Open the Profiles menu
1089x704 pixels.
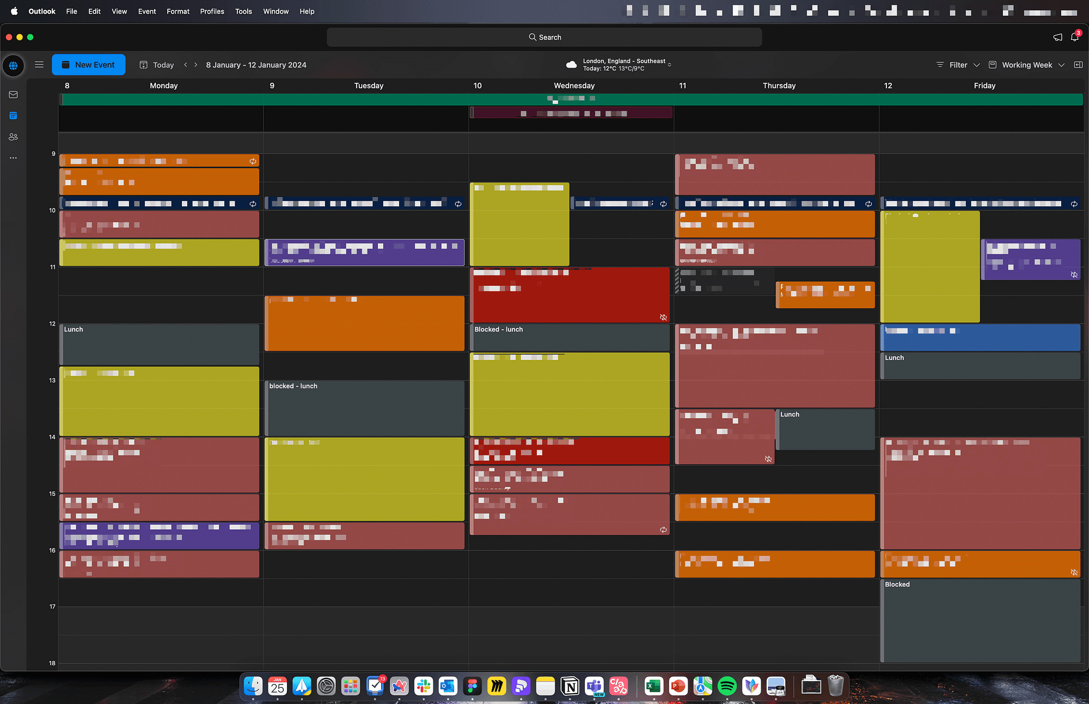pyautogui.click(x=212, y=11)
